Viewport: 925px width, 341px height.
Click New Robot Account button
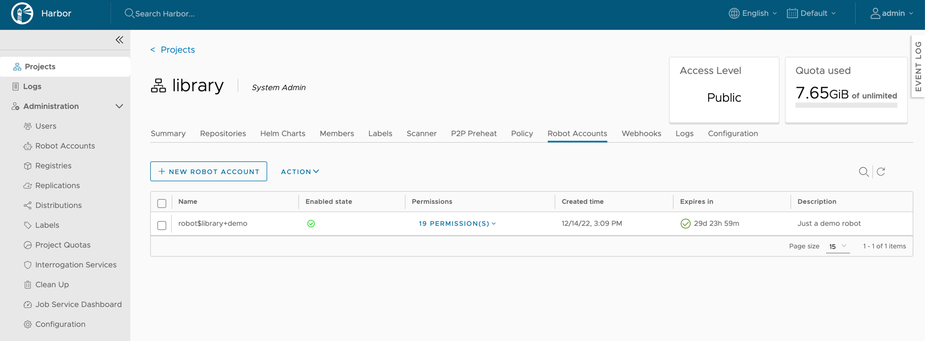209,172
